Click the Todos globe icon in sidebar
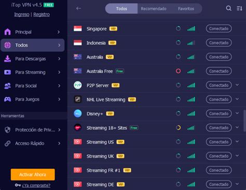This screenshot has width=246, height=190. 7,45
